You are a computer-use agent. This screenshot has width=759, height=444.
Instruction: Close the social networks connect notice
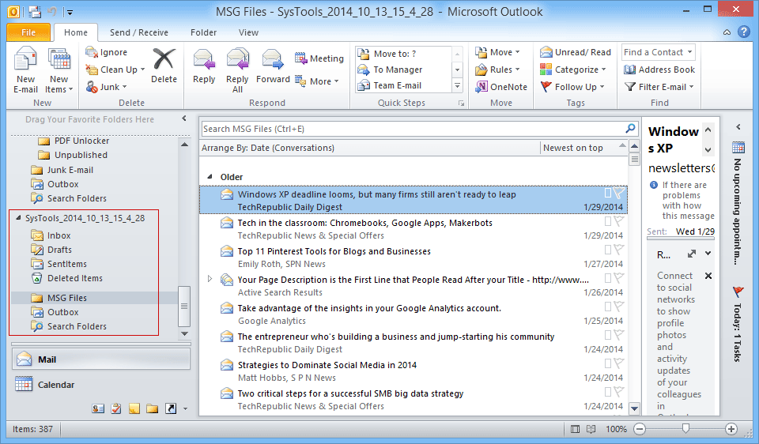[708, 276]
